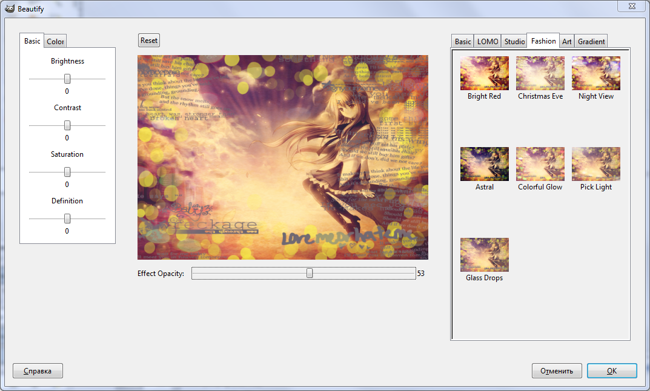Switch to the Art effects tab
Image resolution: width=650 pixels, height=391 pixels.
(x=566, y=41)
